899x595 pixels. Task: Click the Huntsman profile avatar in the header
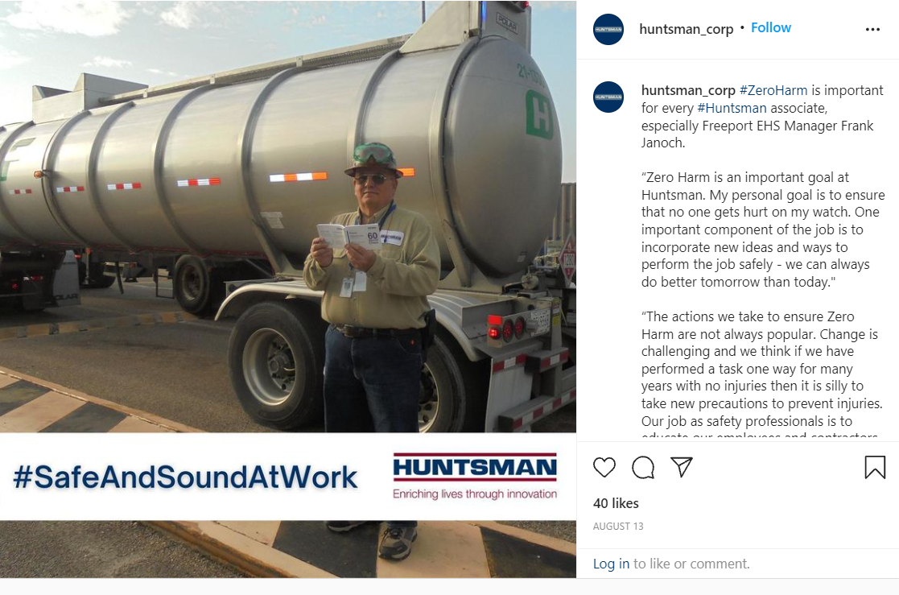coord(608,29)
